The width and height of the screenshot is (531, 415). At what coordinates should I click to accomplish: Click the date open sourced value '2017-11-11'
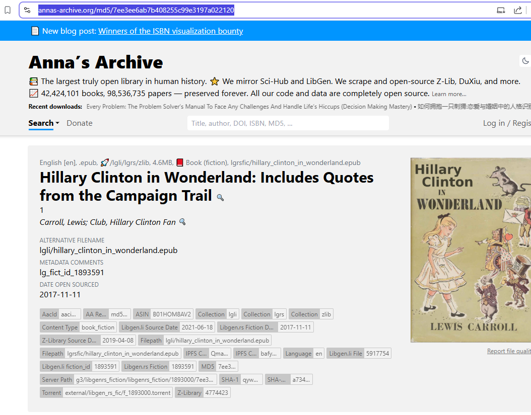60,295
